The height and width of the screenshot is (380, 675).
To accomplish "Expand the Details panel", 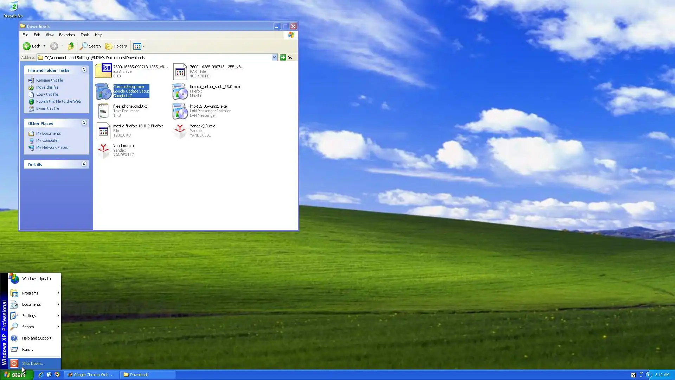I will 84,164.
